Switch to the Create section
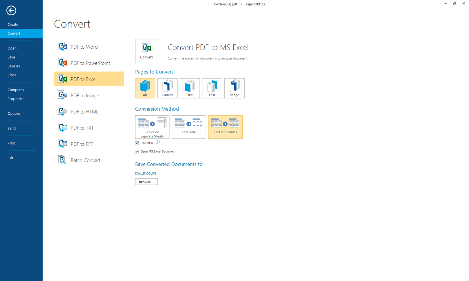 pos(13,24)
